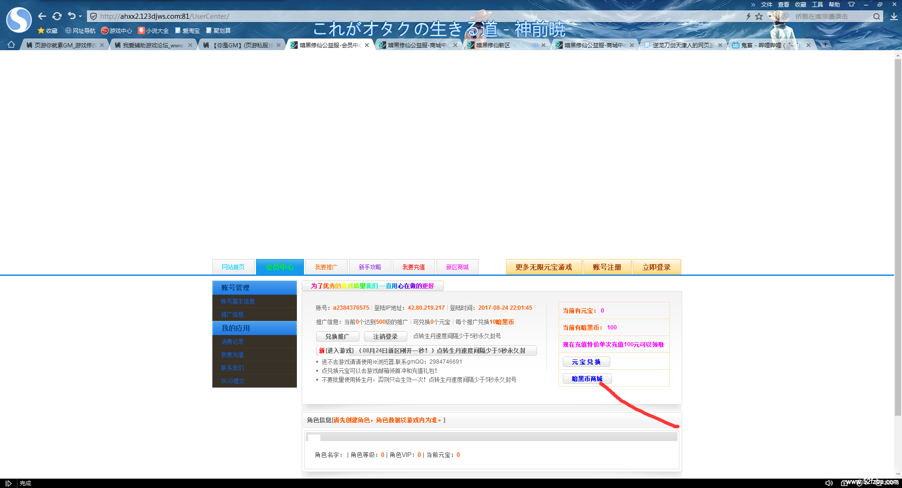Open the 帮助 menu
Screen dimensions: 902x488
834,5
